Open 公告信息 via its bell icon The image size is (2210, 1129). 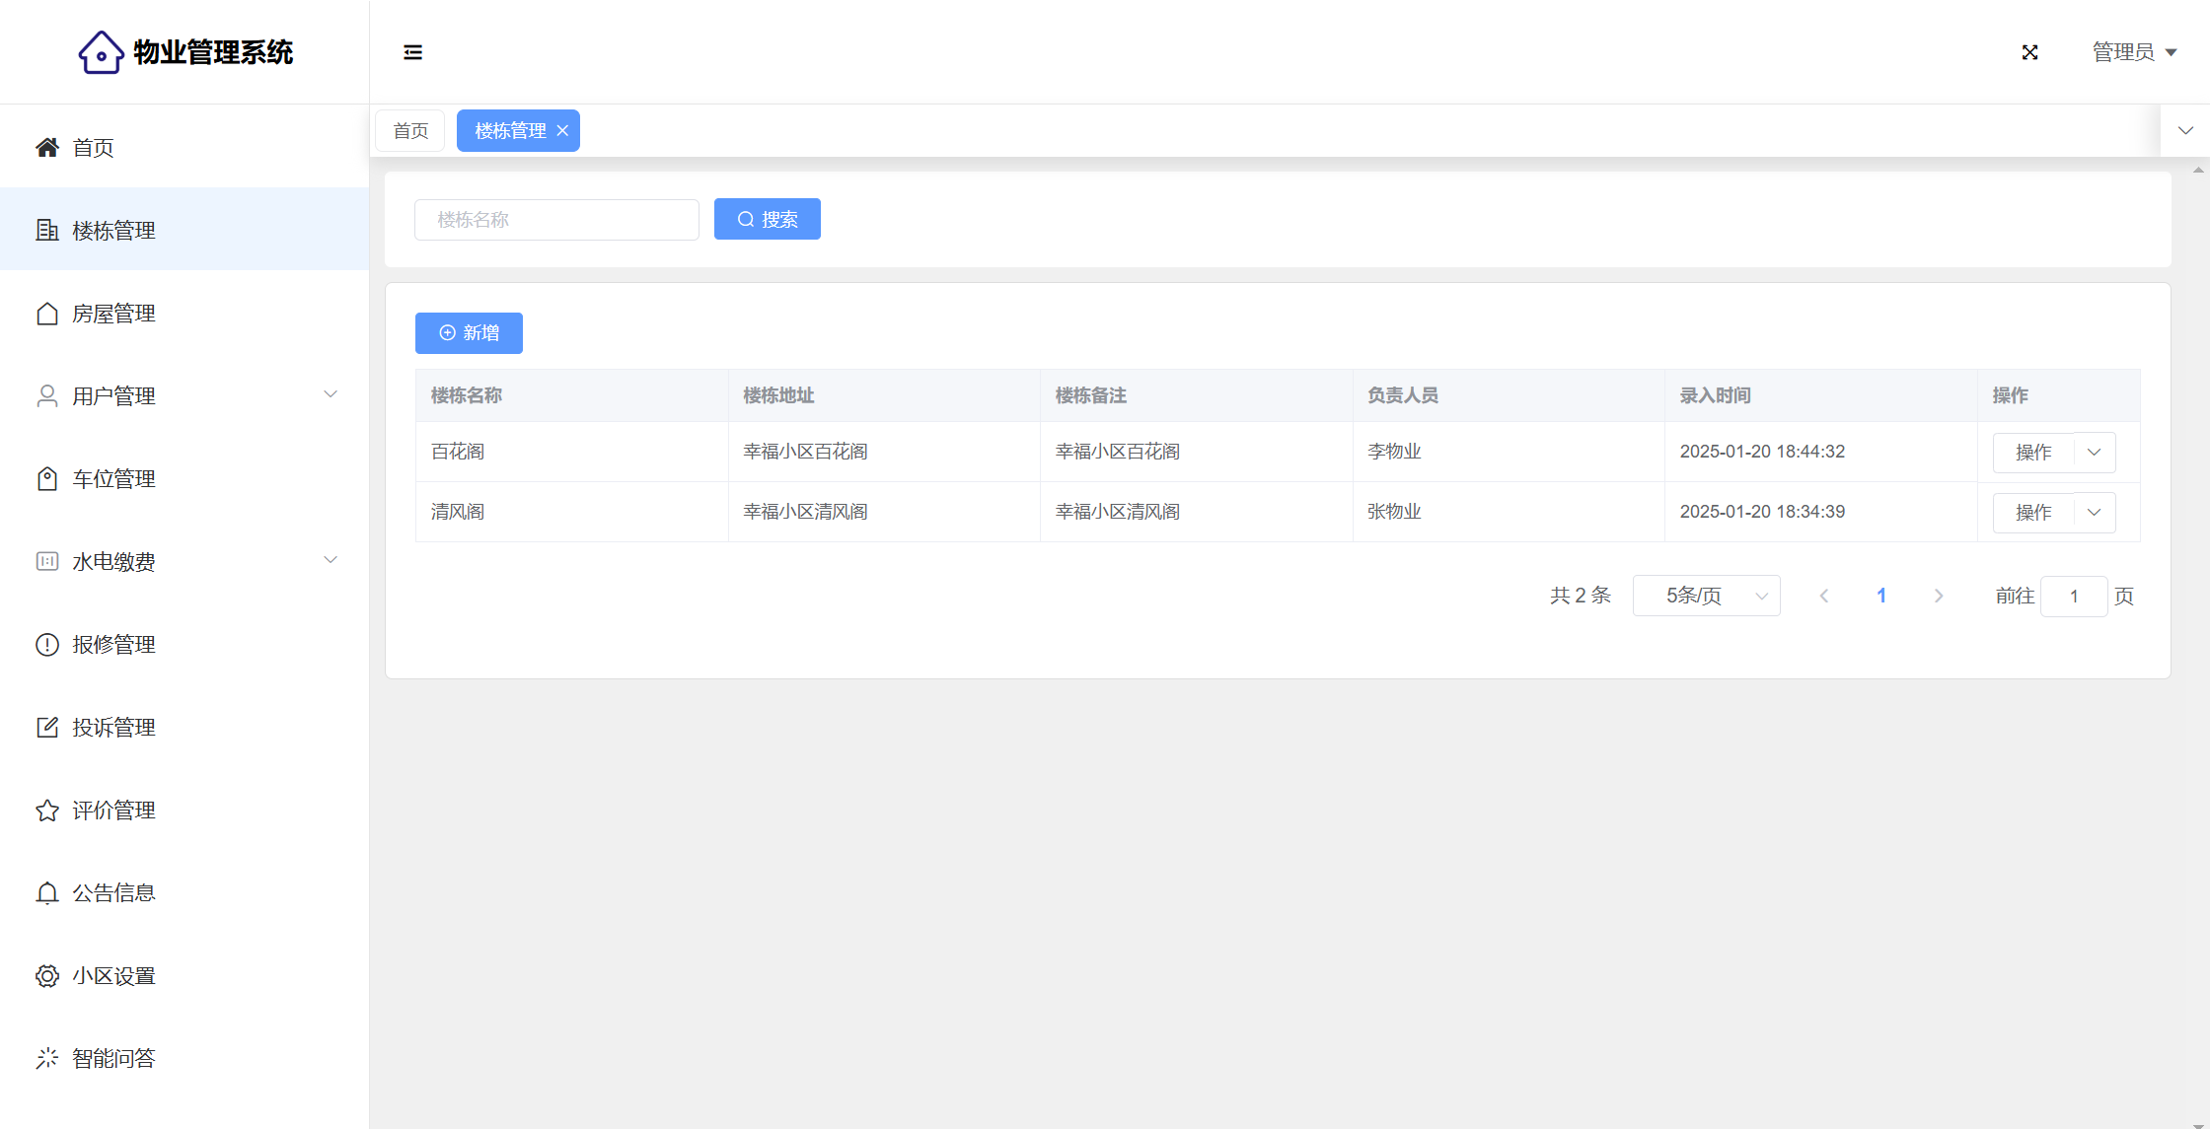(x=47, y=893)
